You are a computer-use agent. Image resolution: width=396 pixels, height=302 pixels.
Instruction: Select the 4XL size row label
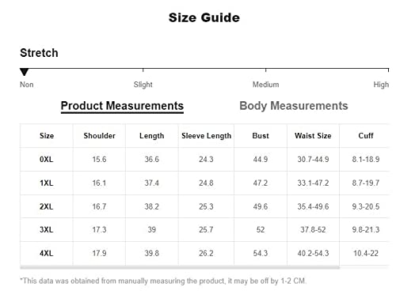(x=47, y=253)
